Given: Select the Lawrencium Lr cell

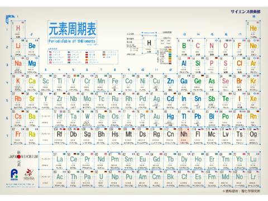Looking at the screenshot, I should 253,178.
